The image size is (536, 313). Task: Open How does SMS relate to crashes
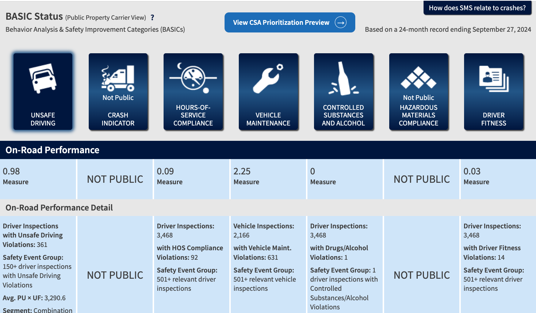coord(478,7)
